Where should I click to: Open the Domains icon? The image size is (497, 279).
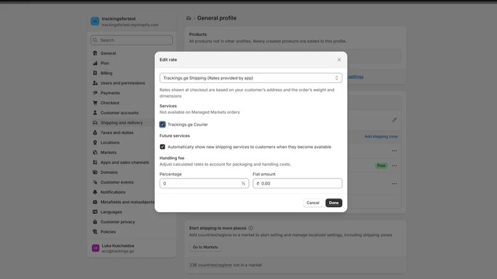[x=95, y=172]
